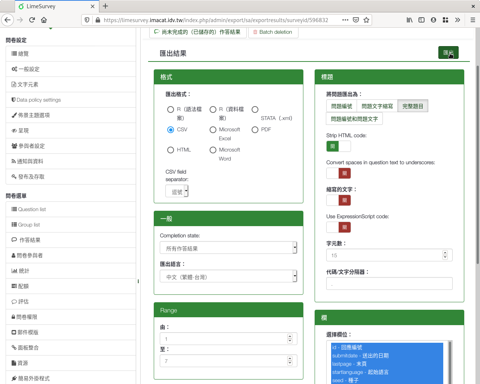Click the browser Back arrow button
Viewport: 480px width, 384px height.
7,20
